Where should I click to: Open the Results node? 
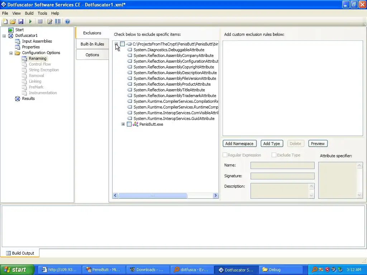click(x=28, y=98)
